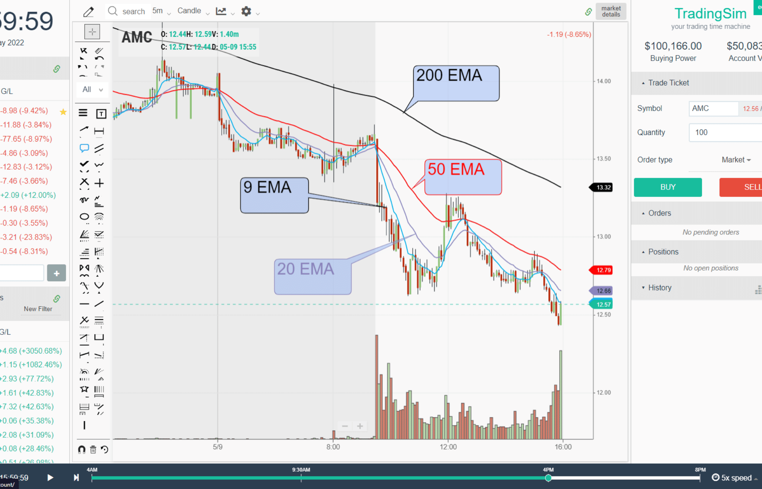Select the horizontal range measure tool
Screen dimensions: 762x489
[x=99, y=131]
